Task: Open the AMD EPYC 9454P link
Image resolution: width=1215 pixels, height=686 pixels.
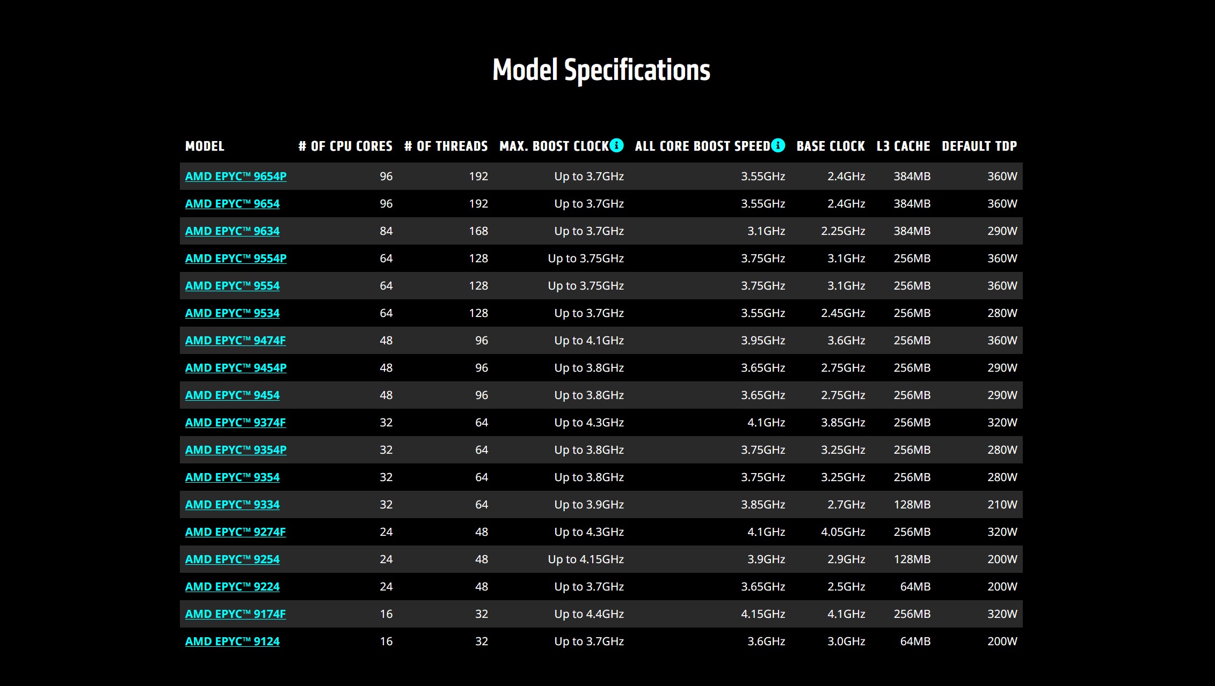Action: click(236, 368)
